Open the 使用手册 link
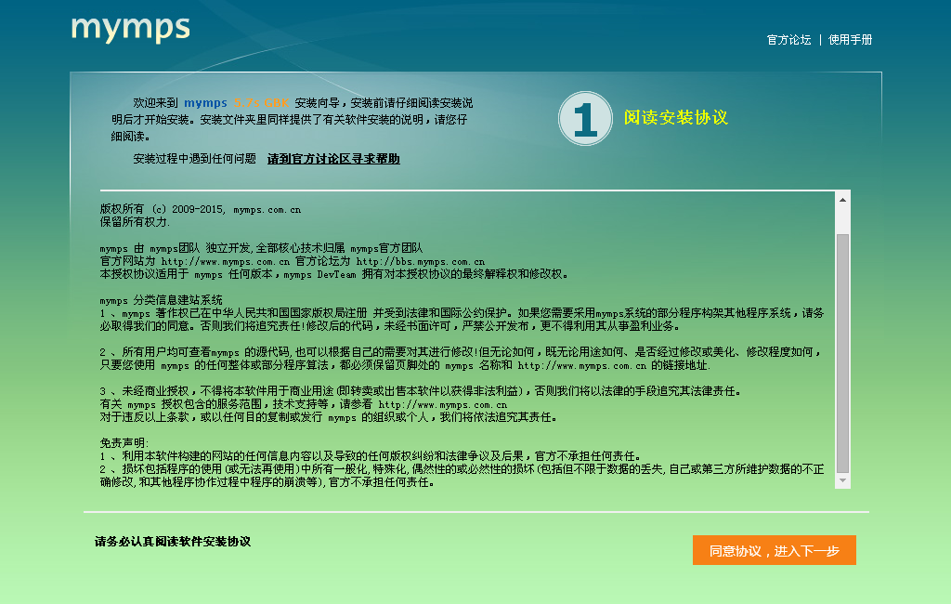The image size is (951, 604). click(x=848, y=41)
